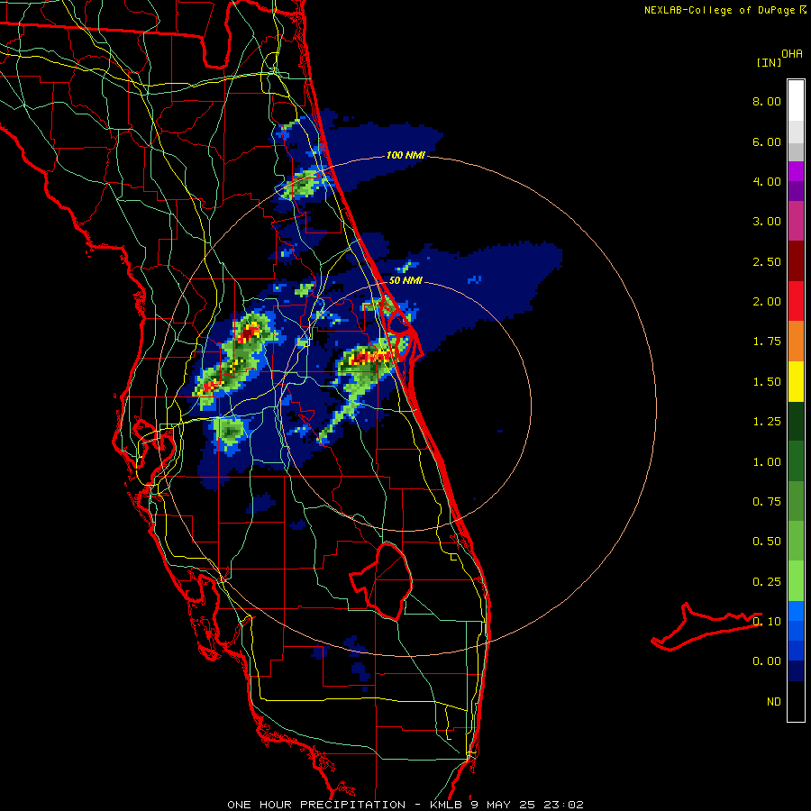
Task: Pick the green swatch beside 1.00
Action: tap(796, 461)
